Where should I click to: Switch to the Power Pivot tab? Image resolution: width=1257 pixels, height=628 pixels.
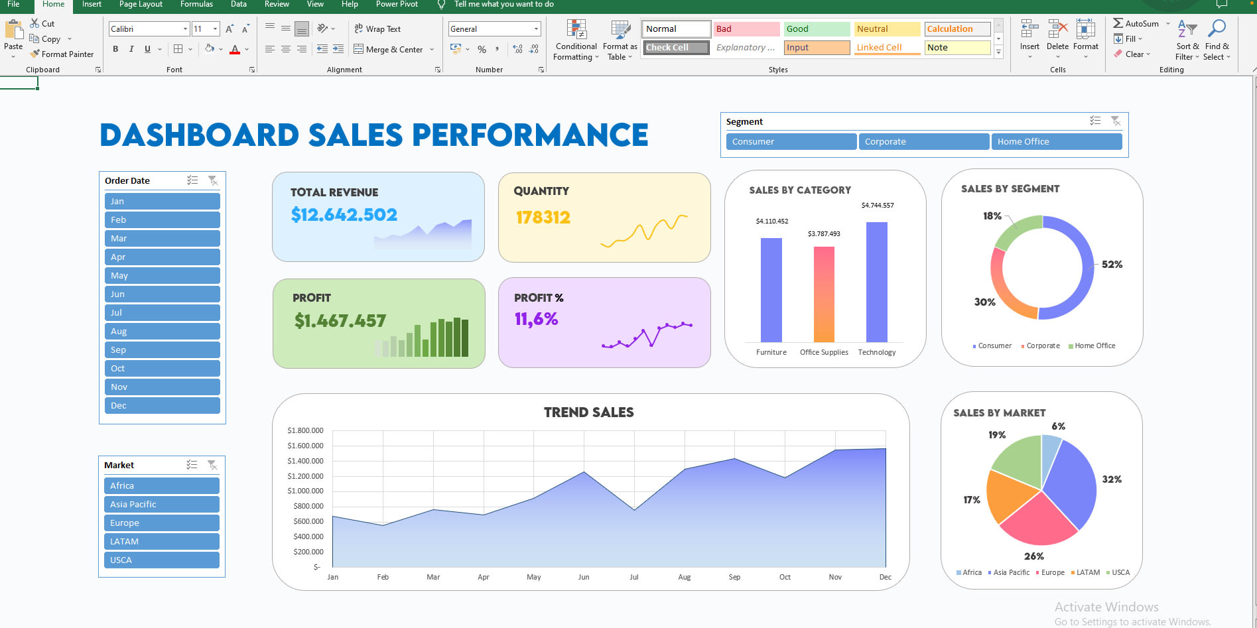coord(396,5)
